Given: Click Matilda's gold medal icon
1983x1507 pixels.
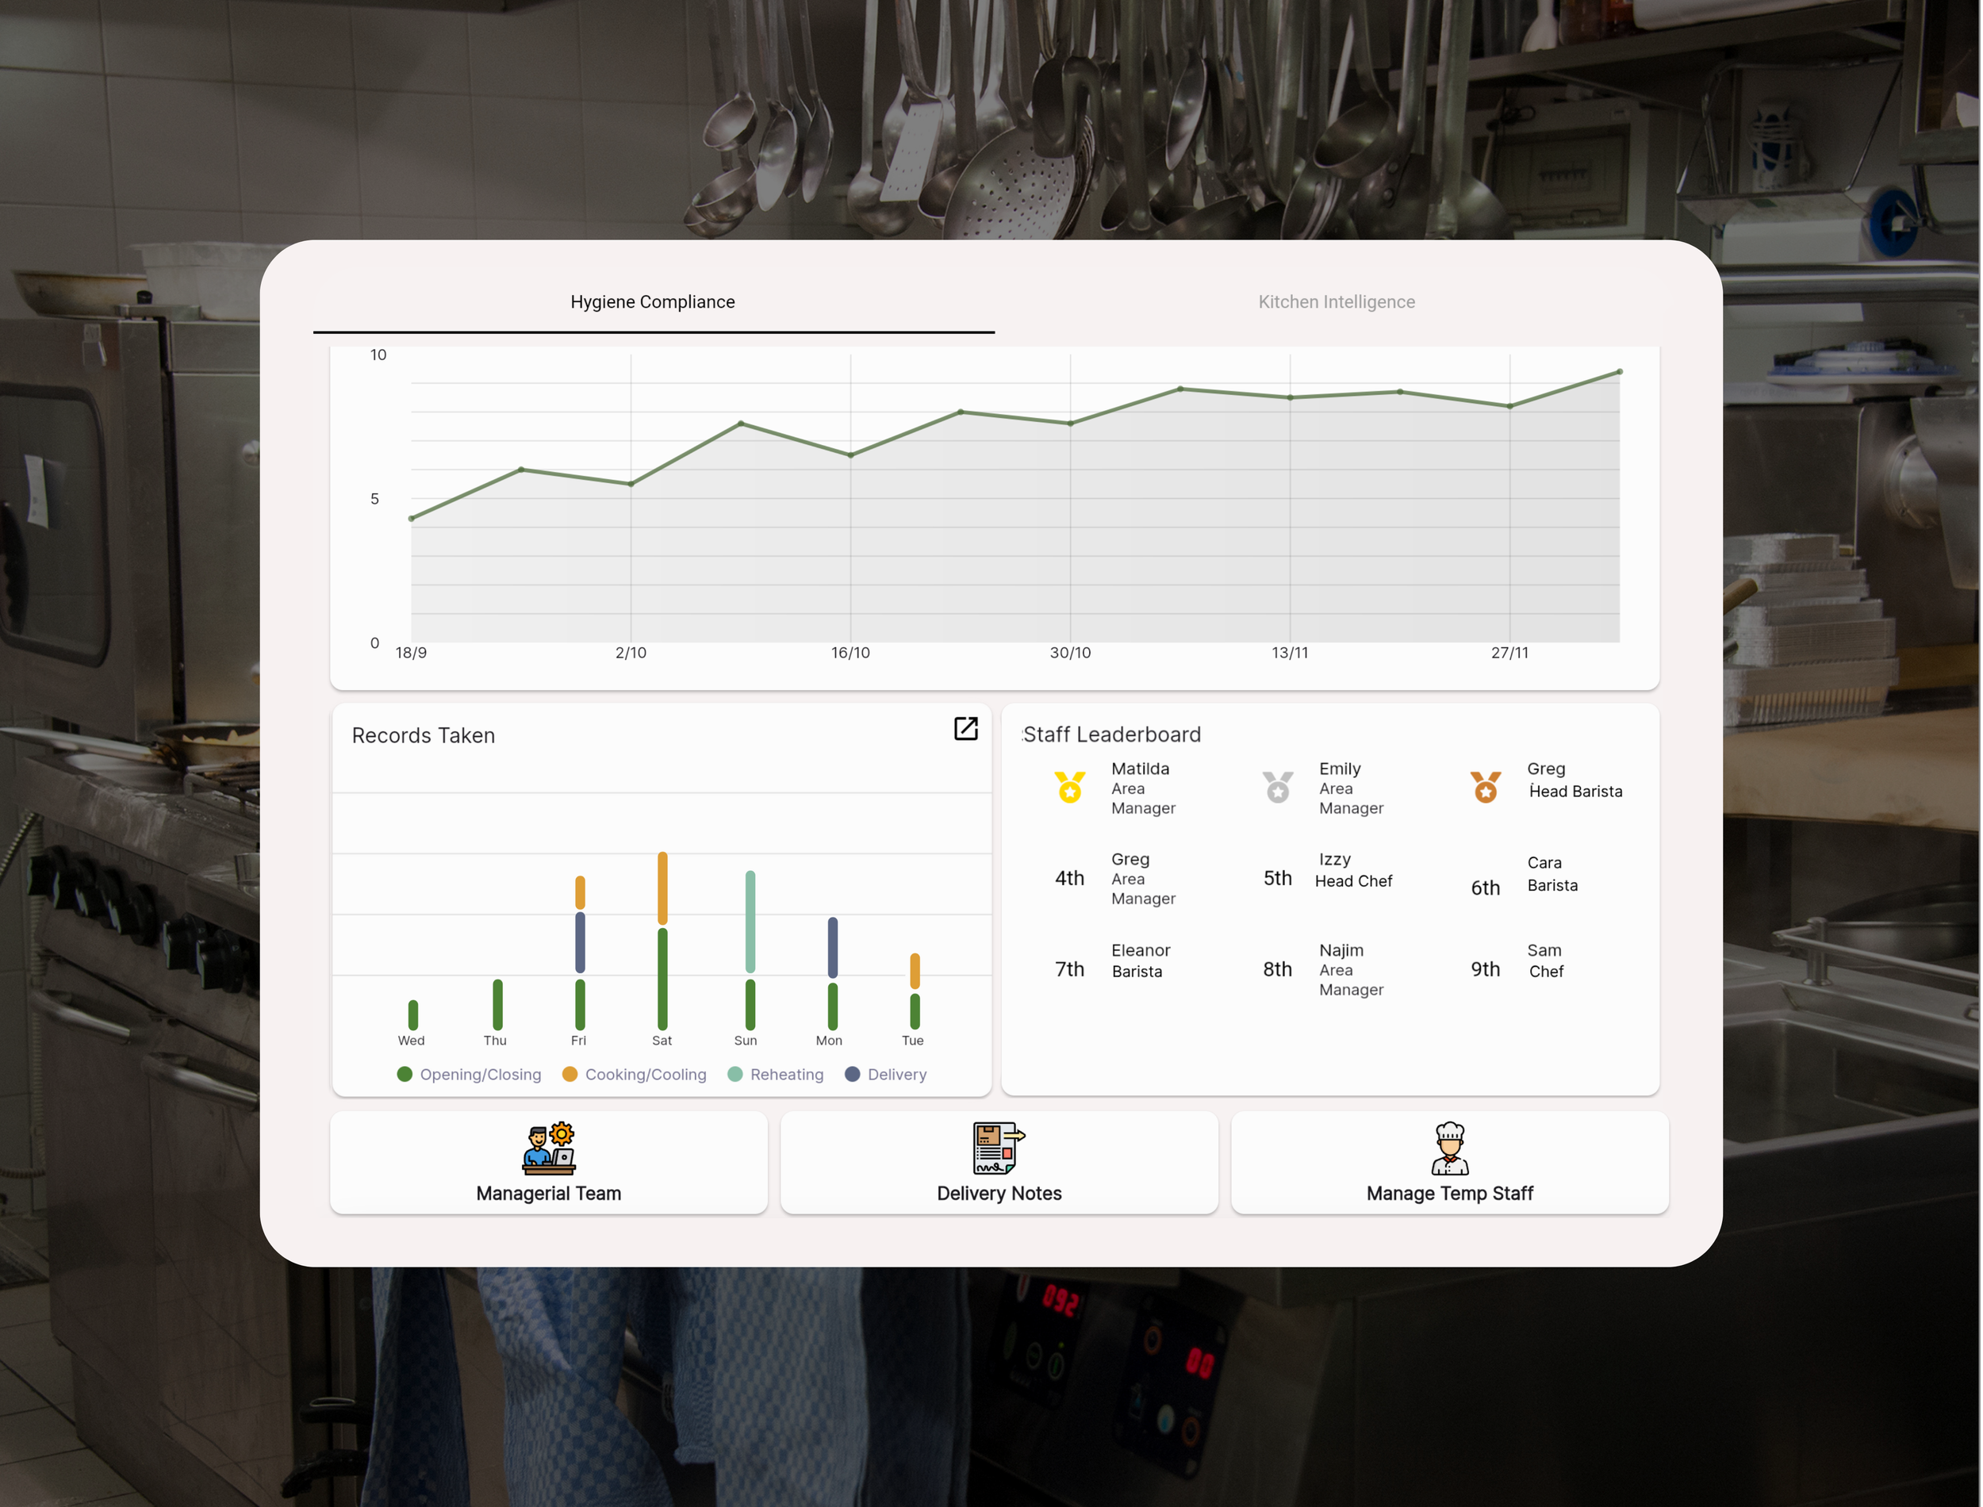Looking at the screenshot, I should point(1069,788).
